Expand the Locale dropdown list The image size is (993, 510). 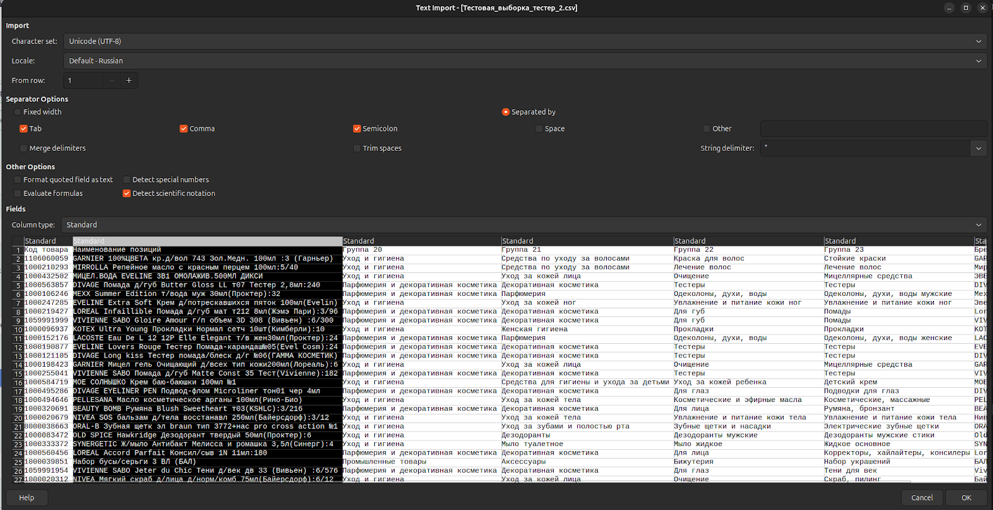point(524,61)
